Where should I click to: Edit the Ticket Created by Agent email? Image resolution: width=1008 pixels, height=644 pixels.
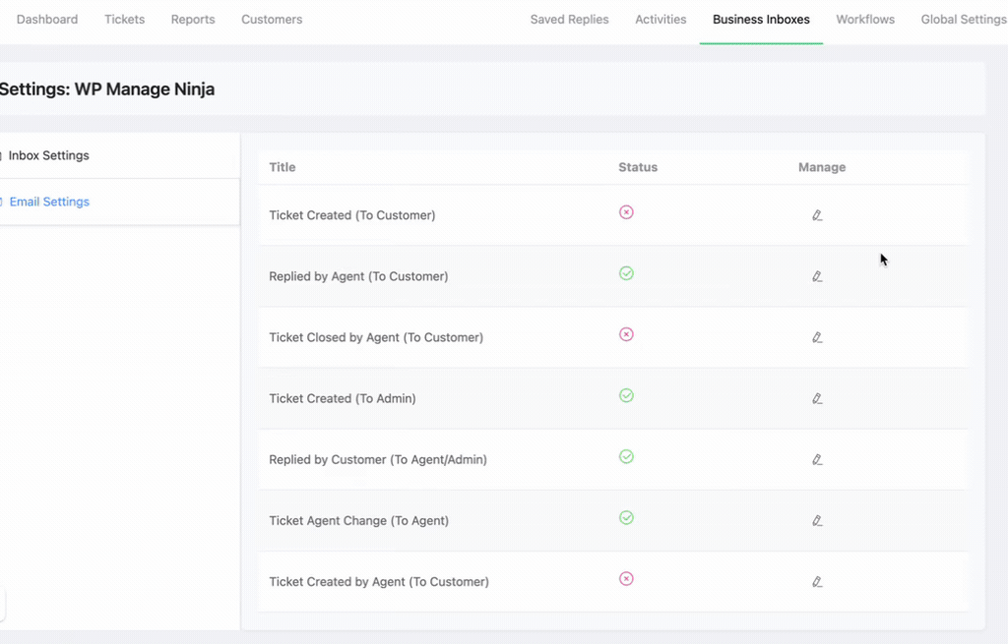(x=817, y=581)
